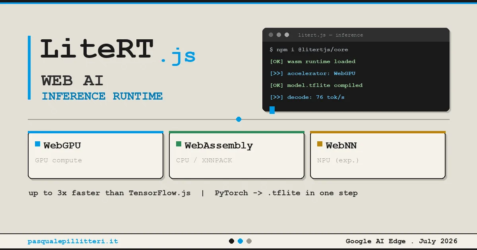Click the accelerator: WebGPU line
The height and width of the screenshot is (250, 477).
[x=312, y=73]
